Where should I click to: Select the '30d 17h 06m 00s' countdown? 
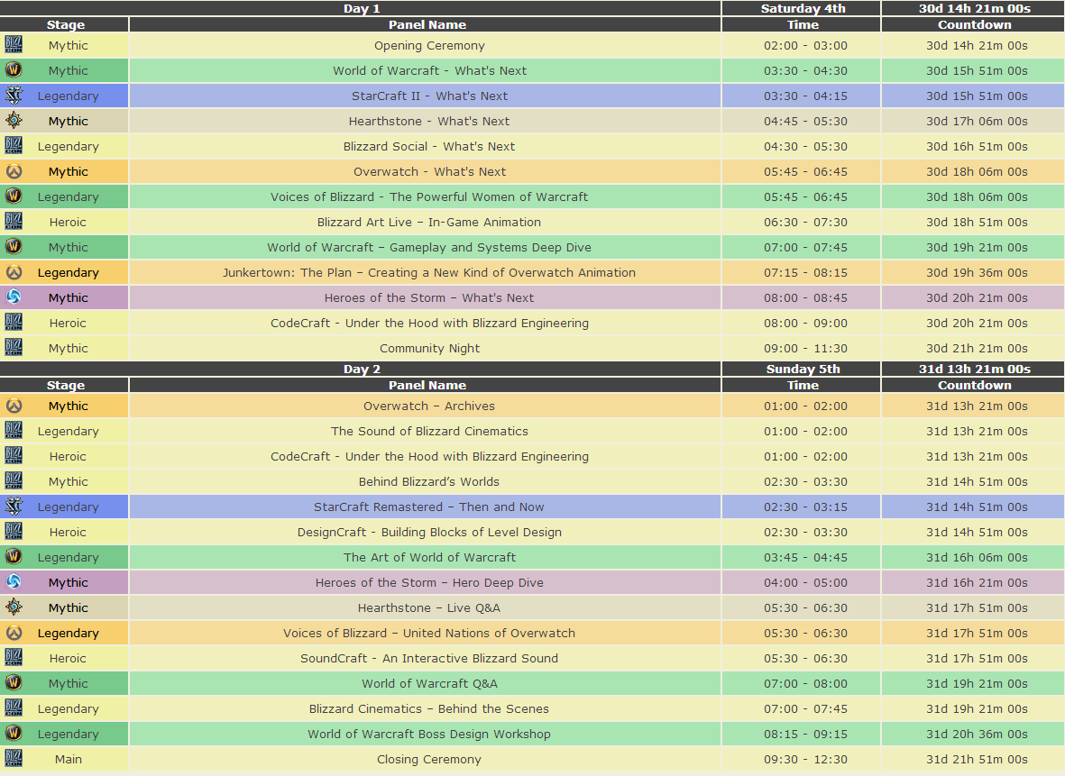[977, 121]
